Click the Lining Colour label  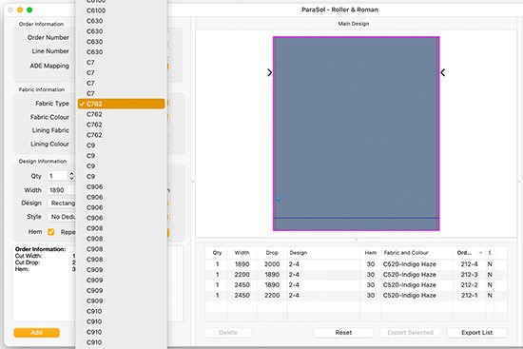tap(50, 144)
